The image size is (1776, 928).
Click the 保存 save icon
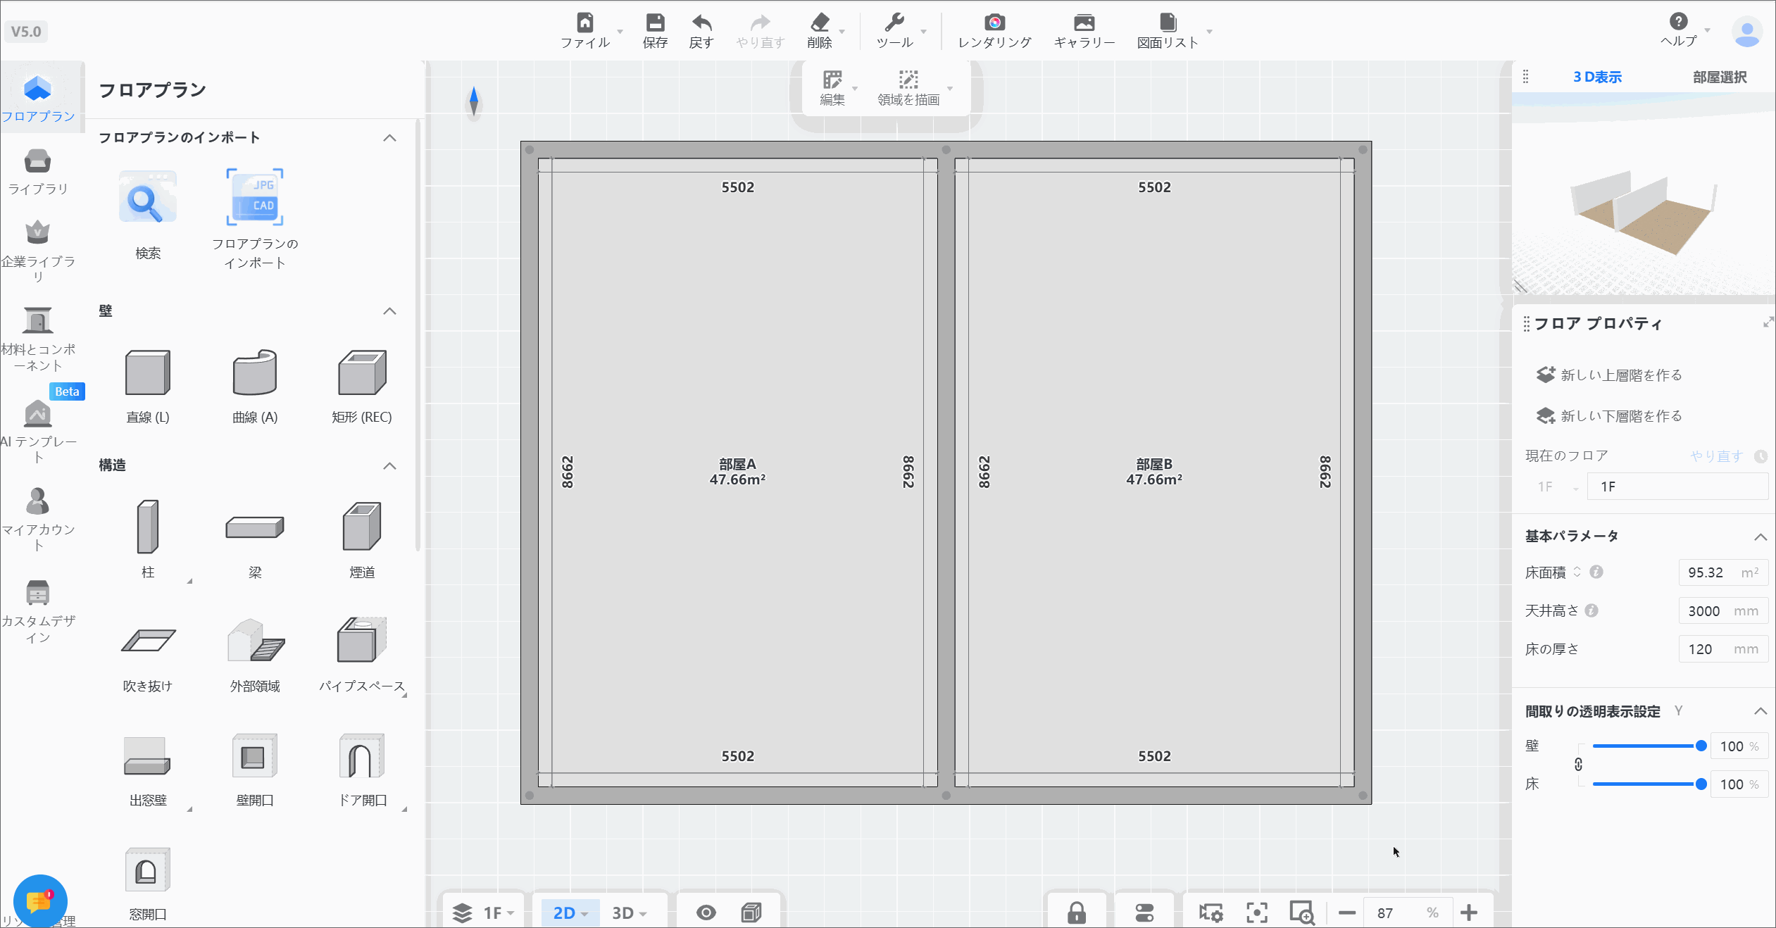655,23
